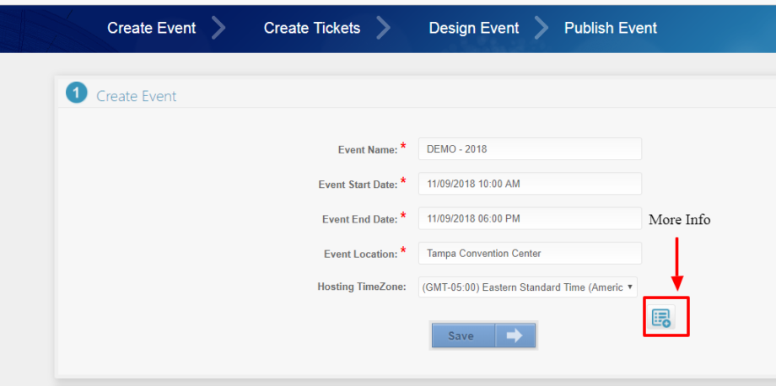Click the "More Info" annotation text
The width and height of the screenshot is (776, 386).
679,220
